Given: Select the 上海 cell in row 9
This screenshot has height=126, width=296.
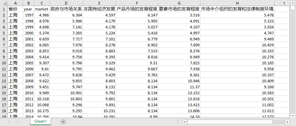Looking at the screenshot, I should (x=15, y=57).
